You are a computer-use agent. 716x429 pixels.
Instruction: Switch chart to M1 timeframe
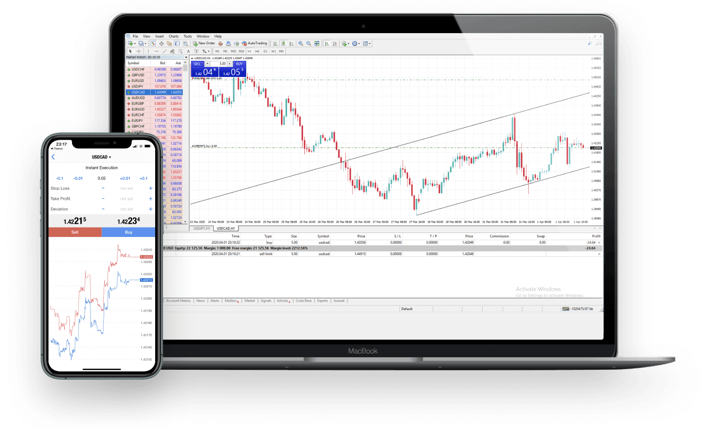click(x=217, y=51)
